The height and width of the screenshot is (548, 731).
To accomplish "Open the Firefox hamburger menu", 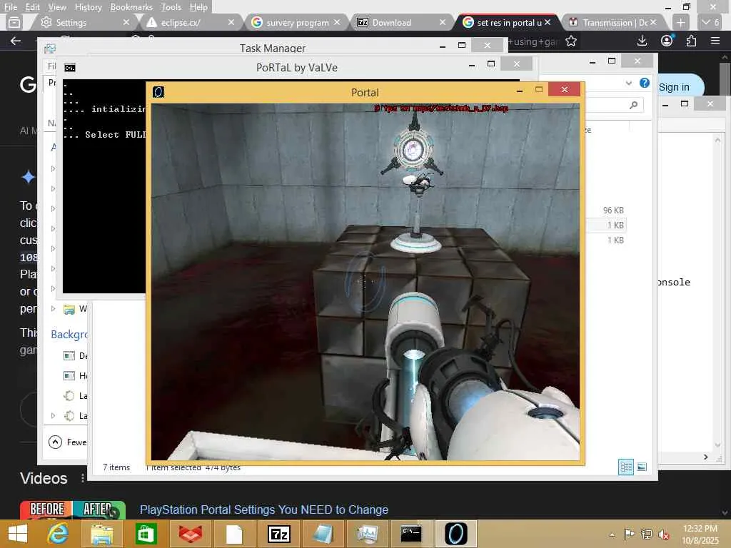I will click(x=715, y=41).
